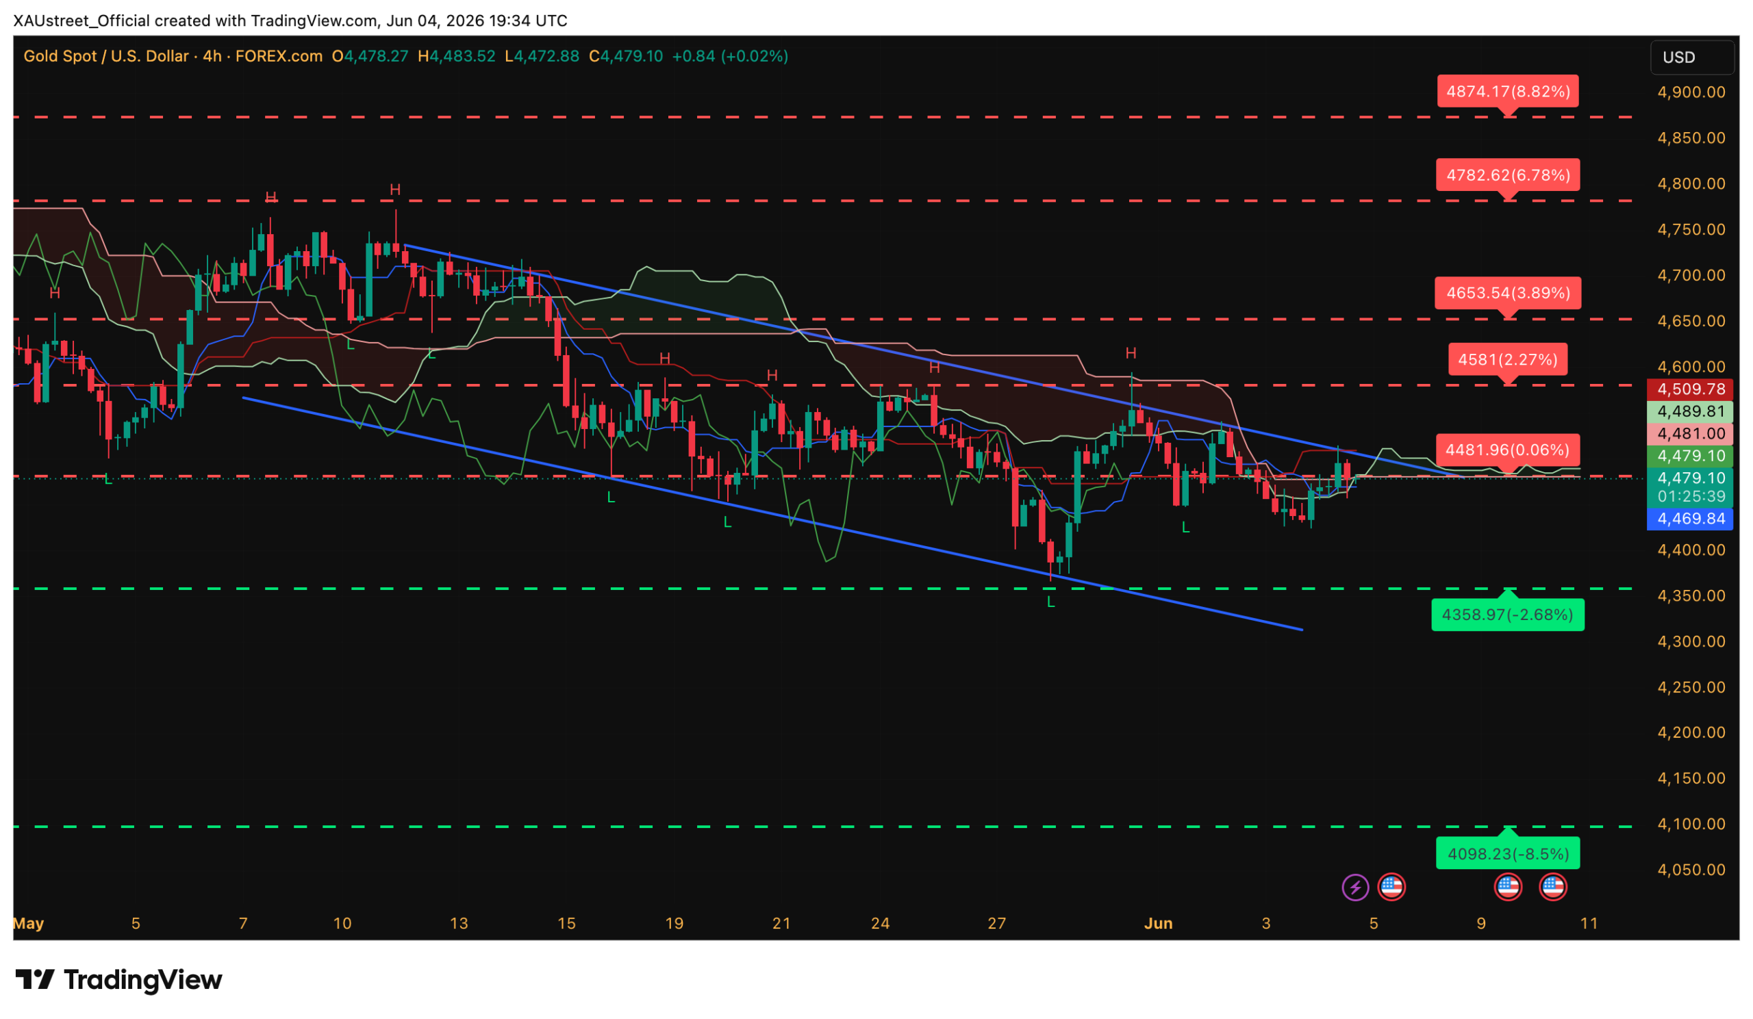Click the rightmost US flag event icon
This screenshot has height=1019, width=1753.
(x=1552, y=888)
